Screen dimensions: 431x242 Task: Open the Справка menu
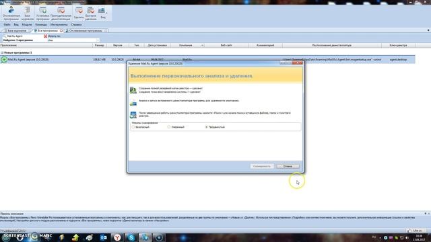coord(76,25)
